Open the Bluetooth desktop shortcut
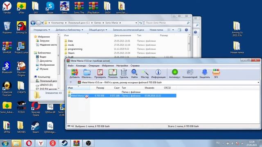This screenshot has width=262, height=147. [x=7, y=67]
